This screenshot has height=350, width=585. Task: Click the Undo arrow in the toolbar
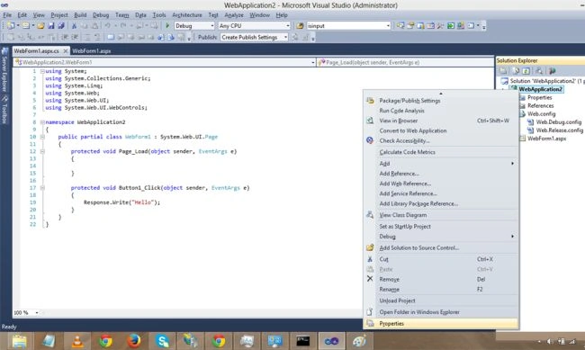coord(107,26)
